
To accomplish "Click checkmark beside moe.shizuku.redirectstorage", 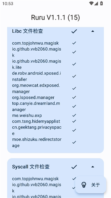I will pyautogui.click(x=74, y=142).
